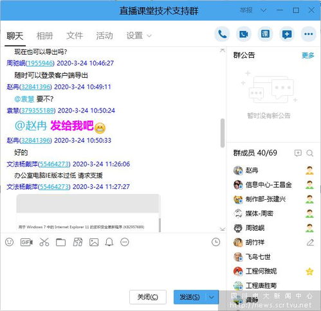Switch to the 活动 tab
This screenshot has height=311, width=321.
tap(104, 36)
